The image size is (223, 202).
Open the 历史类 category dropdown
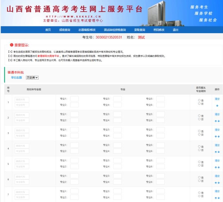tap(32, 77)
